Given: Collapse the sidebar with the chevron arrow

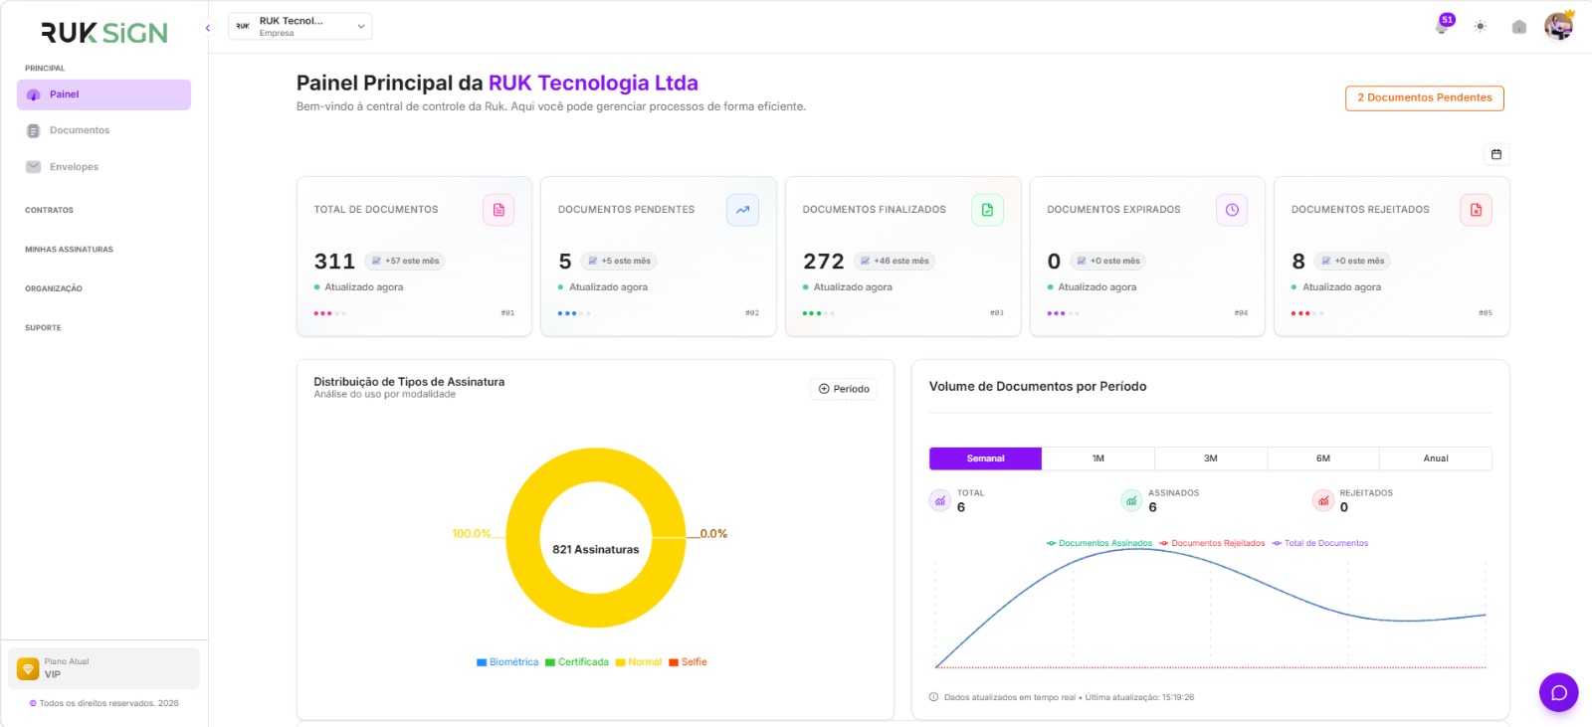Looking at the screenshot, I should [x=208, y=28].
